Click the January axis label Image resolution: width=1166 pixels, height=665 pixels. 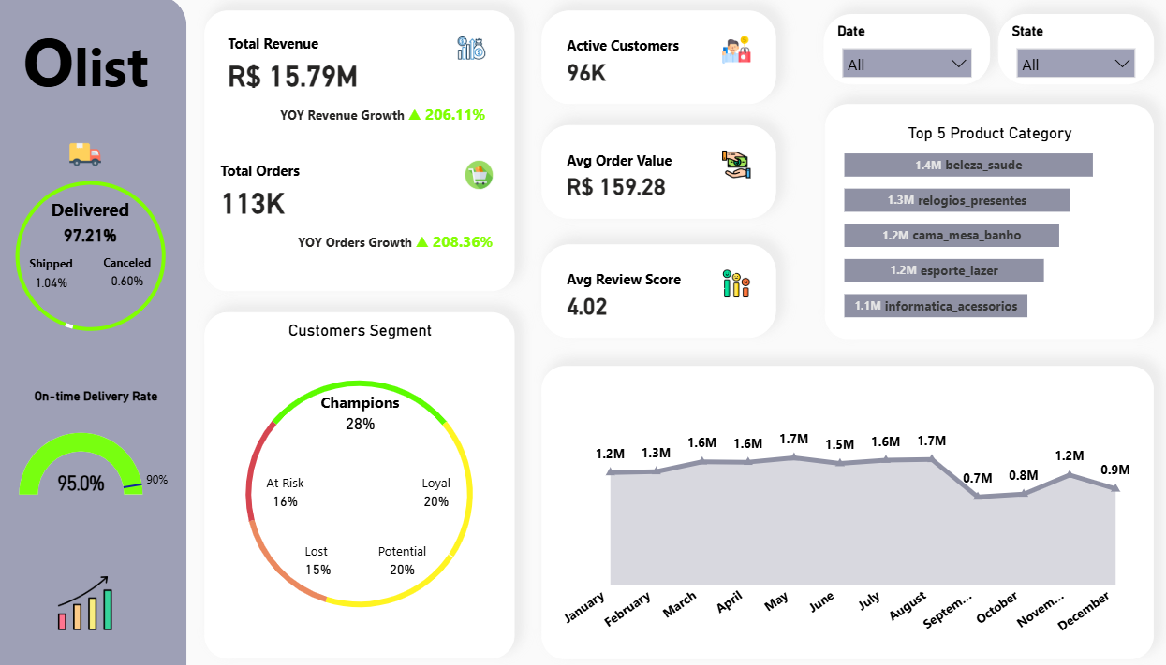click(x=586, y=607)
